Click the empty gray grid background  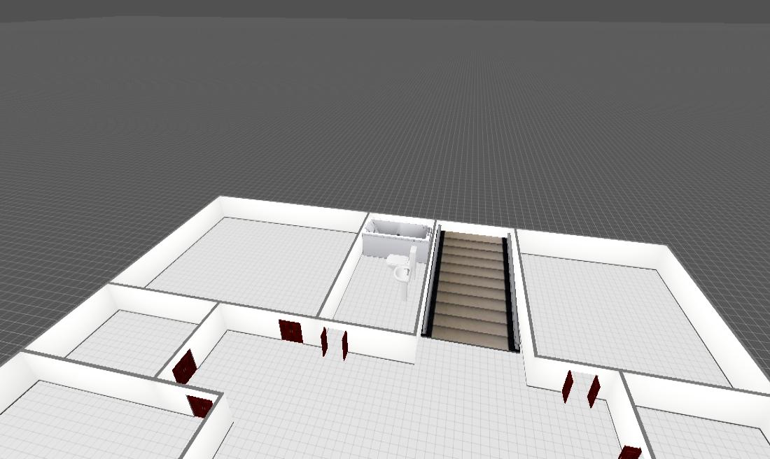point(385,105)
